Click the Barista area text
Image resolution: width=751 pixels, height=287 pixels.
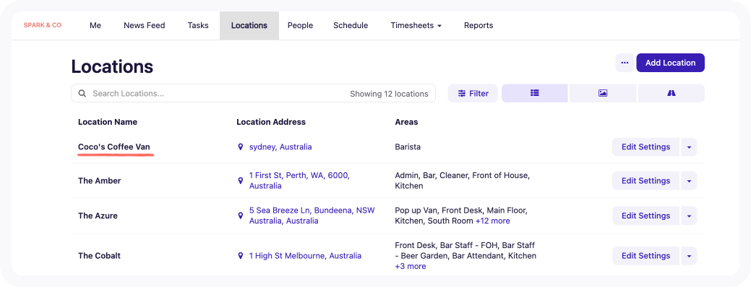tap(408, 147)
